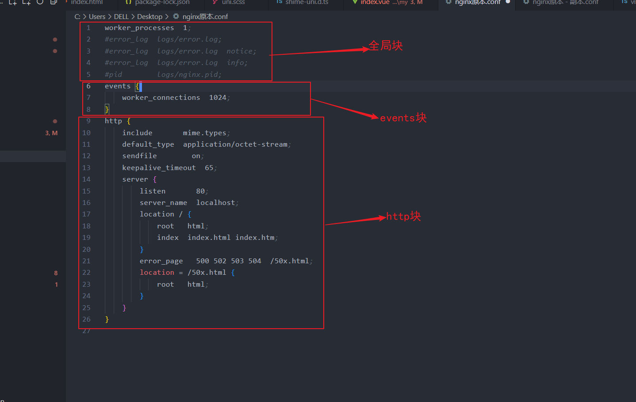Refresh the explorer with the circular icon
This screenshot has height=402, width=636.
[40, 2]
